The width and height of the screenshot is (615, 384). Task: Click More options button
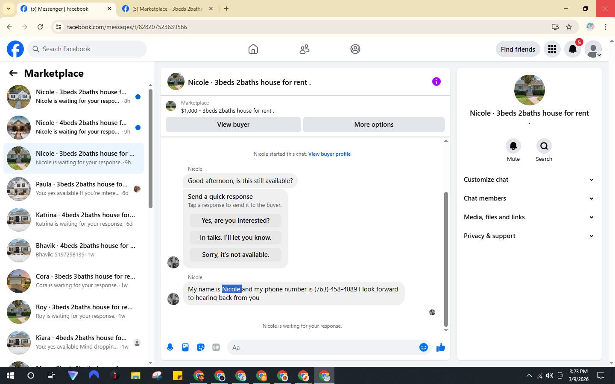(374, 125)
